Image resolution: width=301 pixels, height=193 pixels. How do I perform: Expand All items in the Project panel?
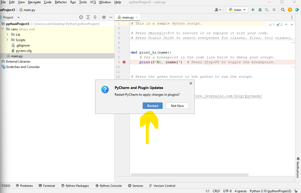88,17
